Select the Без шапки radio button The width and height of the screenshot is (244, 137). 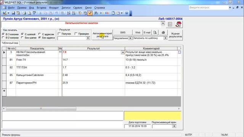click(x=22, y=38)
